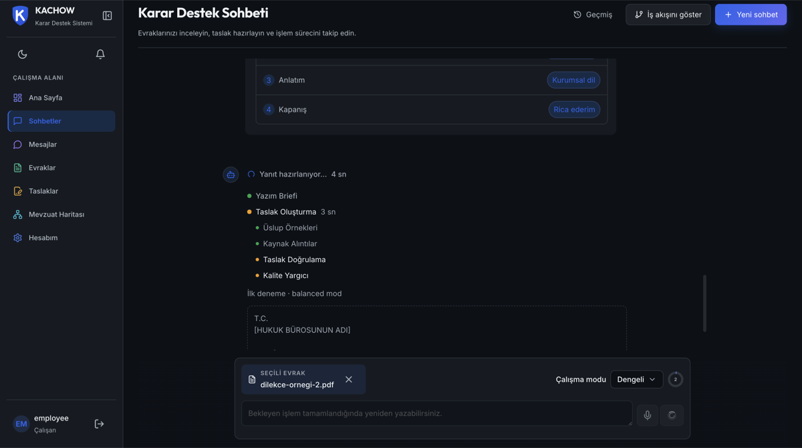This screenshot has width=802, height=448.
Task: Click the logout icon next to employee
Action: tap(99, 424)
